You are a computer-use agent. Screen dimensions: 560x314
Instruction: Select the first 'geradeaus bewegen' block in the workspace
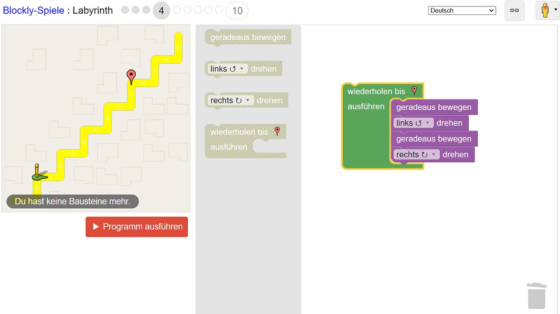point(433,107)
